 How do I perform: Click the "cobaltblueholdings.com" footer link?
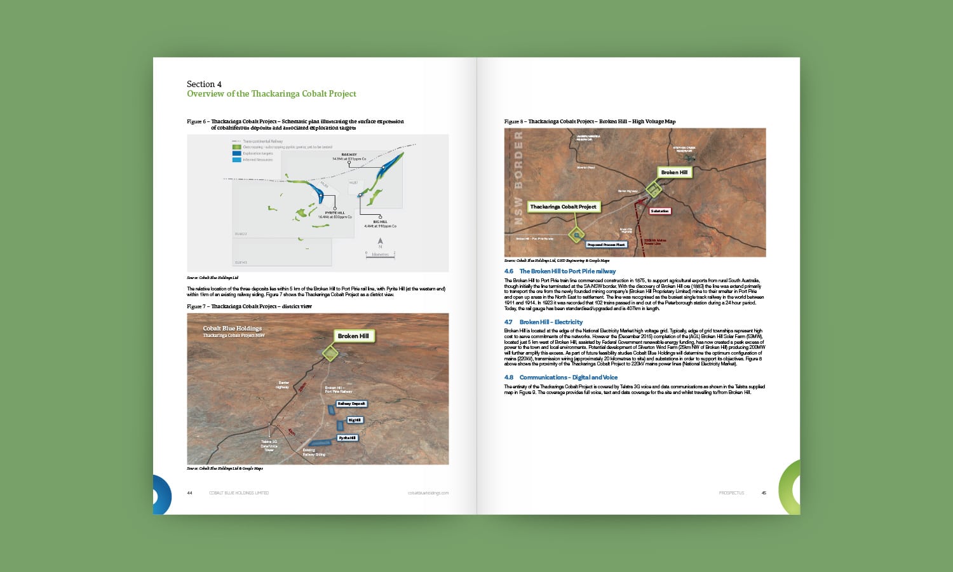pyautogui.click(x=428, y=493)
